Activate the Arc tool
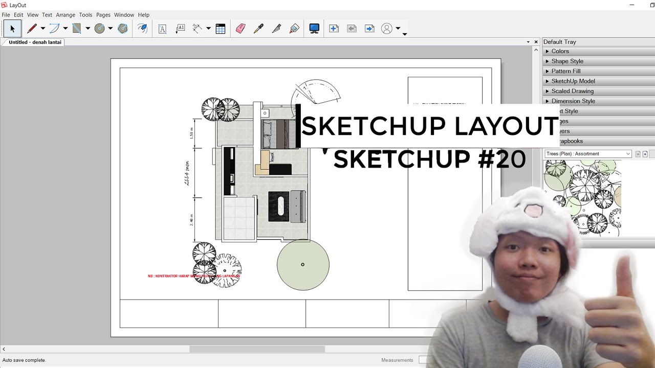This screenshot has width=655, height=368. point(54,29)
